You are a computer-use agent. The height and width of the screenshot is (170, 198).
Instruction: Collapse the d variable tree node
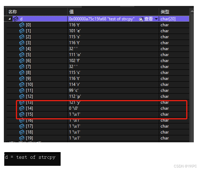point(9,19)
